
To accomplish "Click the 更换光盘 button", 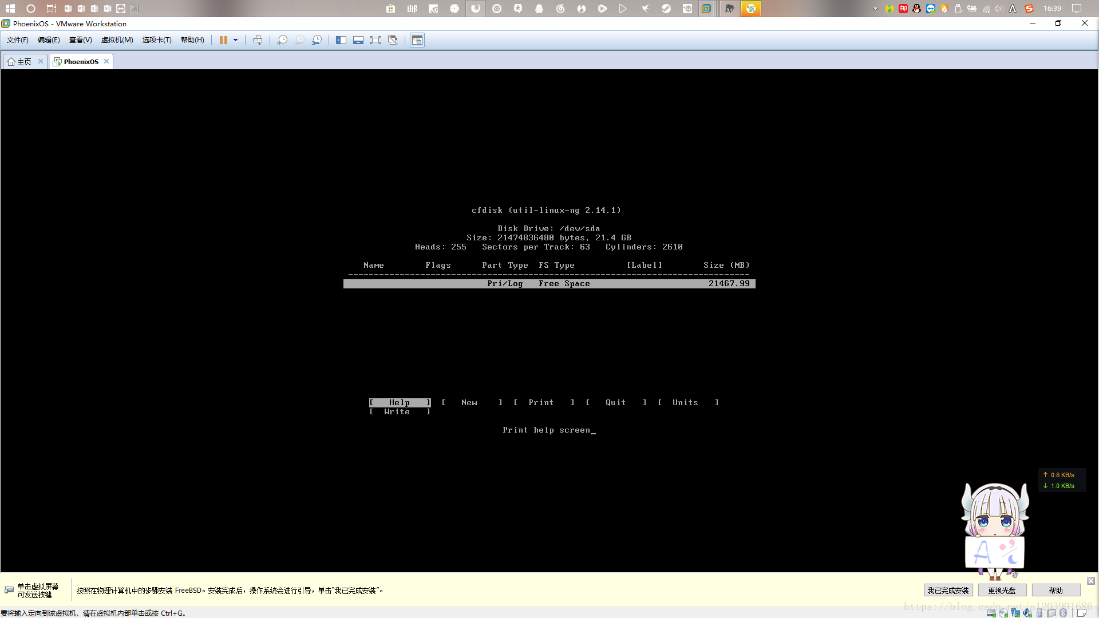I will click(1002, 591).
